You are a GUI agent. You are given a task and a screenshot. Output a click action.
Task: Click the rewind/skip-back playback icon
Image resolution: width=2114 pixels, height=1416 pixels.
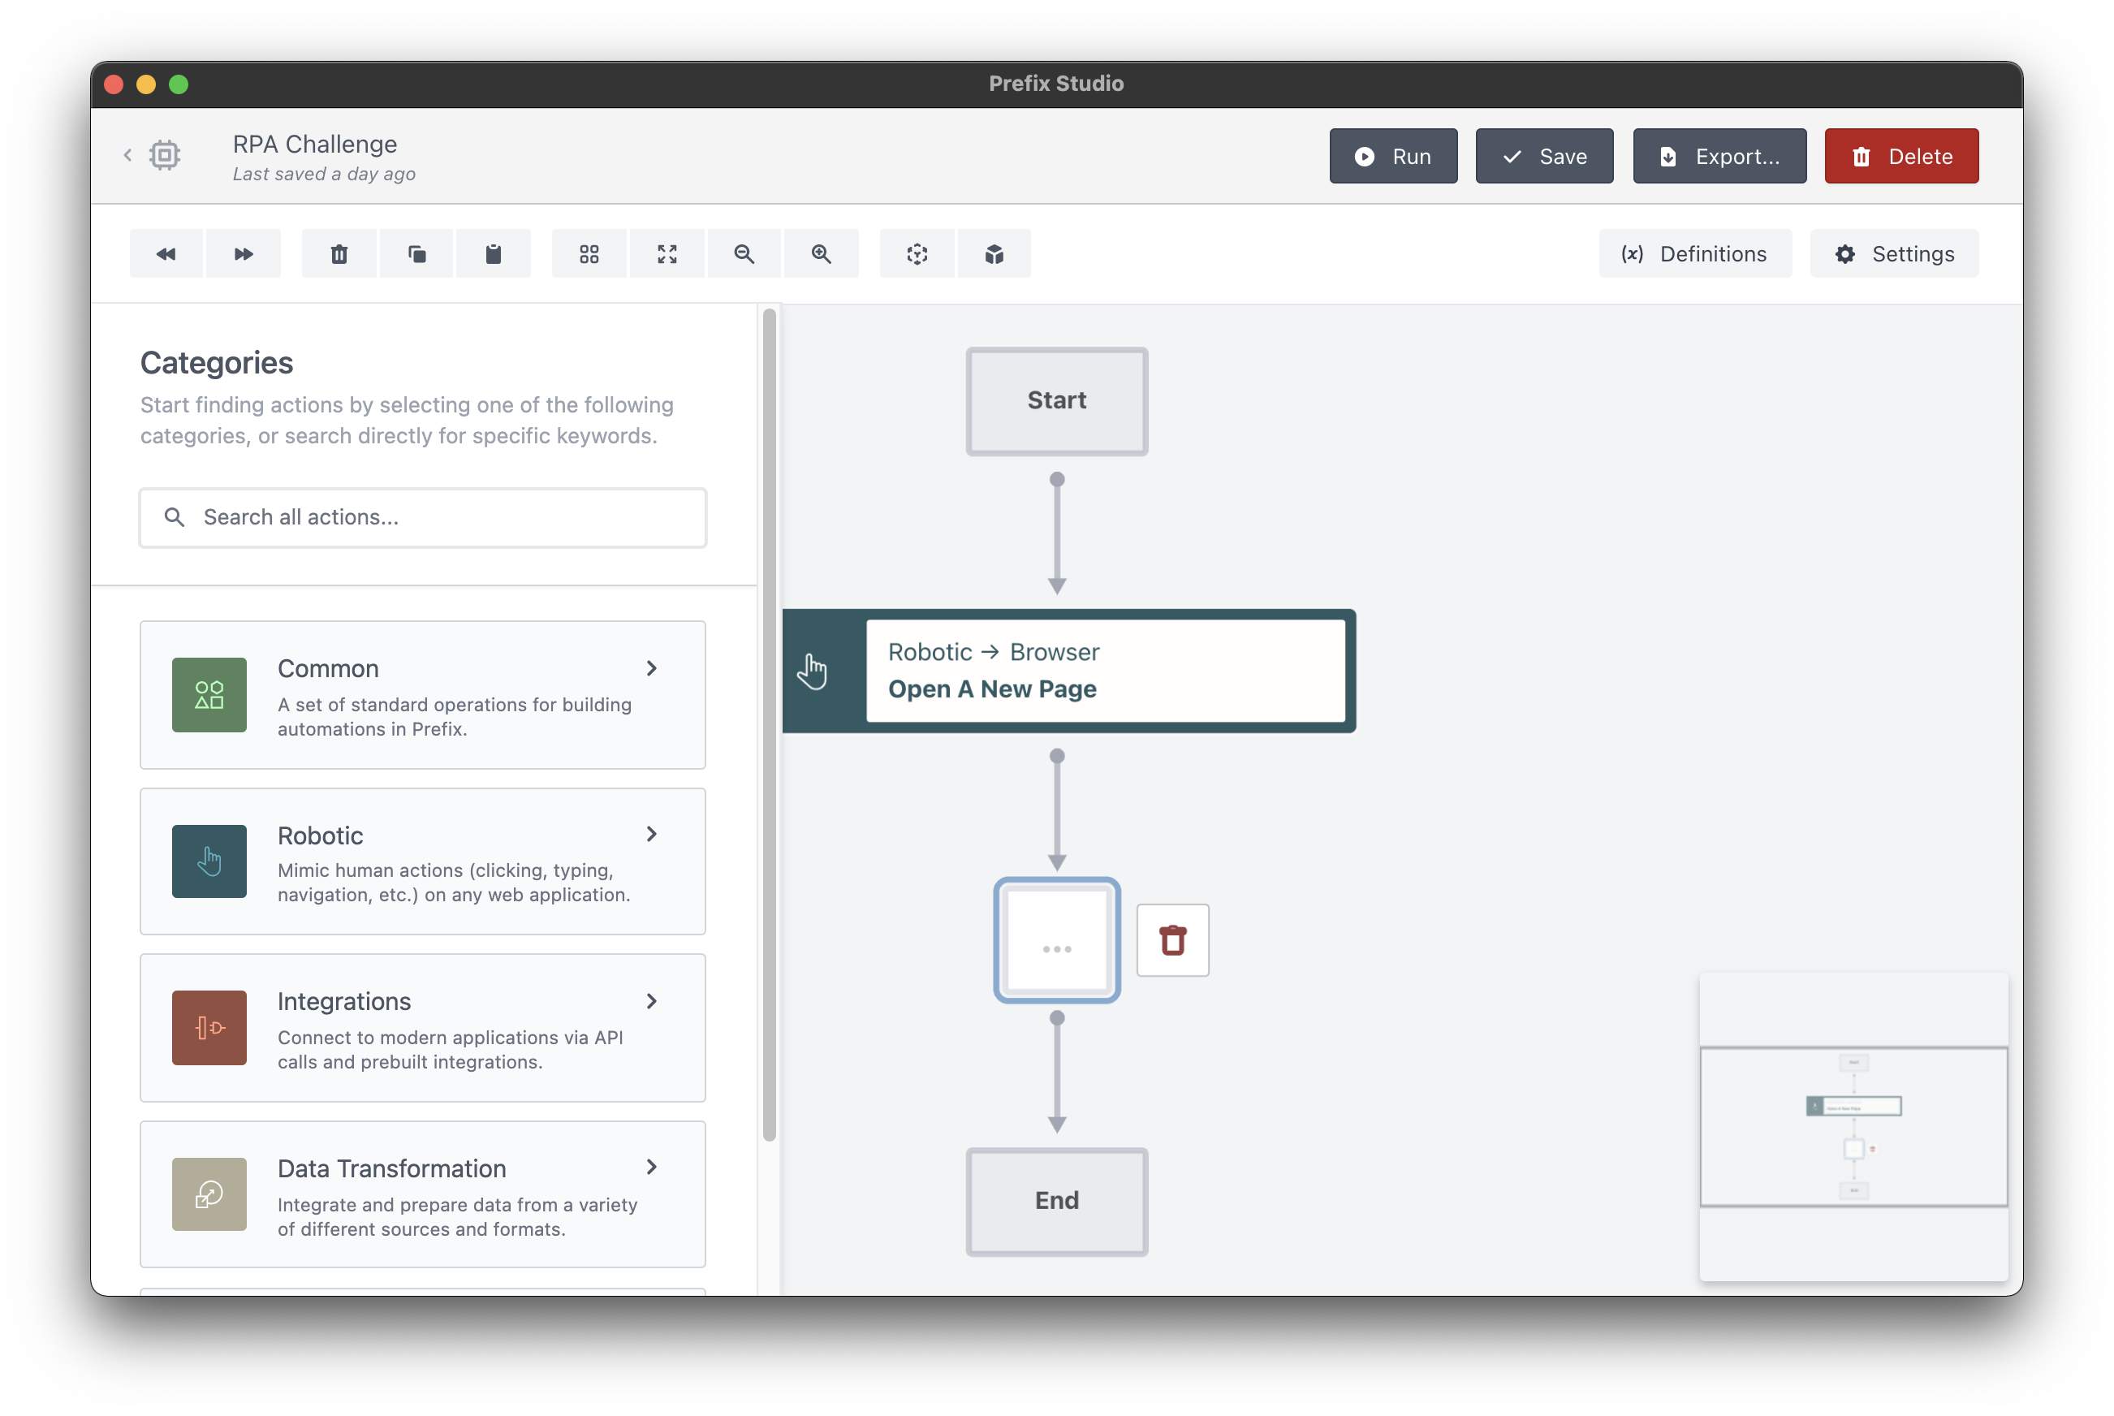tap(166, 253)
